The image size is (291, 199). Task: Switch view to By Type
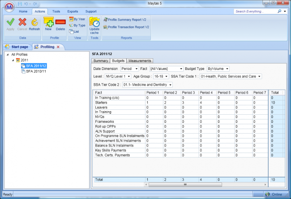tap(77, 26)
